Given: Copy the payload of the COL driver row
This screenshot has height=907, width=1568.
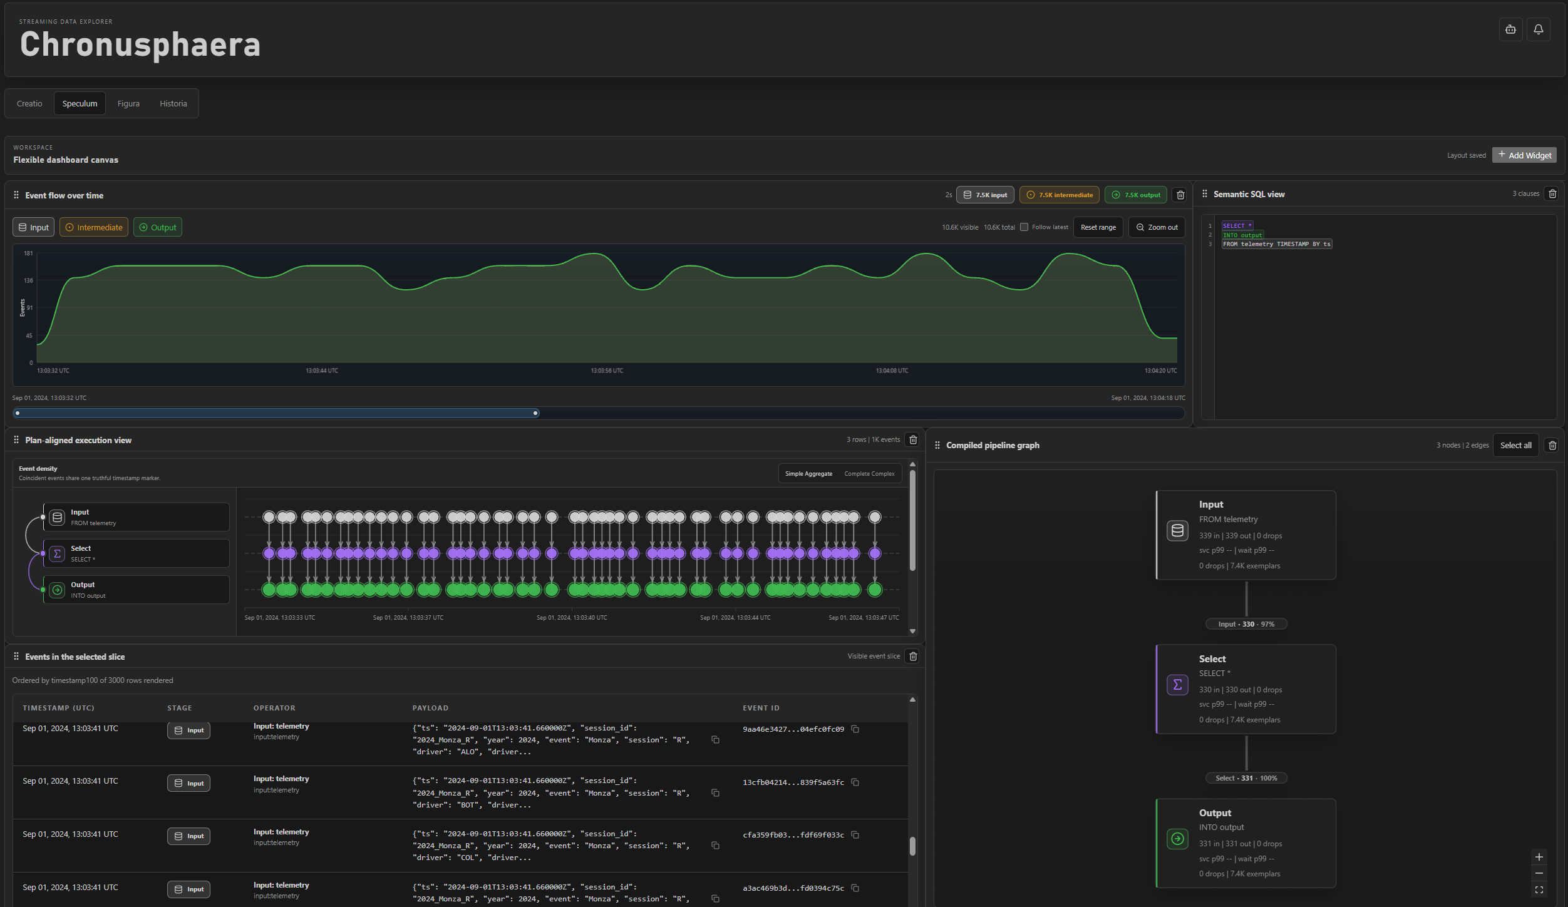Looking at the screenshot, I should pyautogui.click(x=715, y=846).
